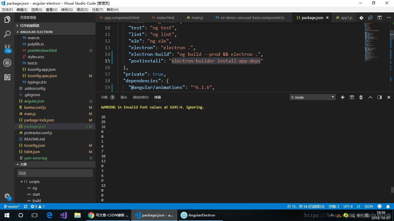Click the master branch indicator in status bar

12,206
